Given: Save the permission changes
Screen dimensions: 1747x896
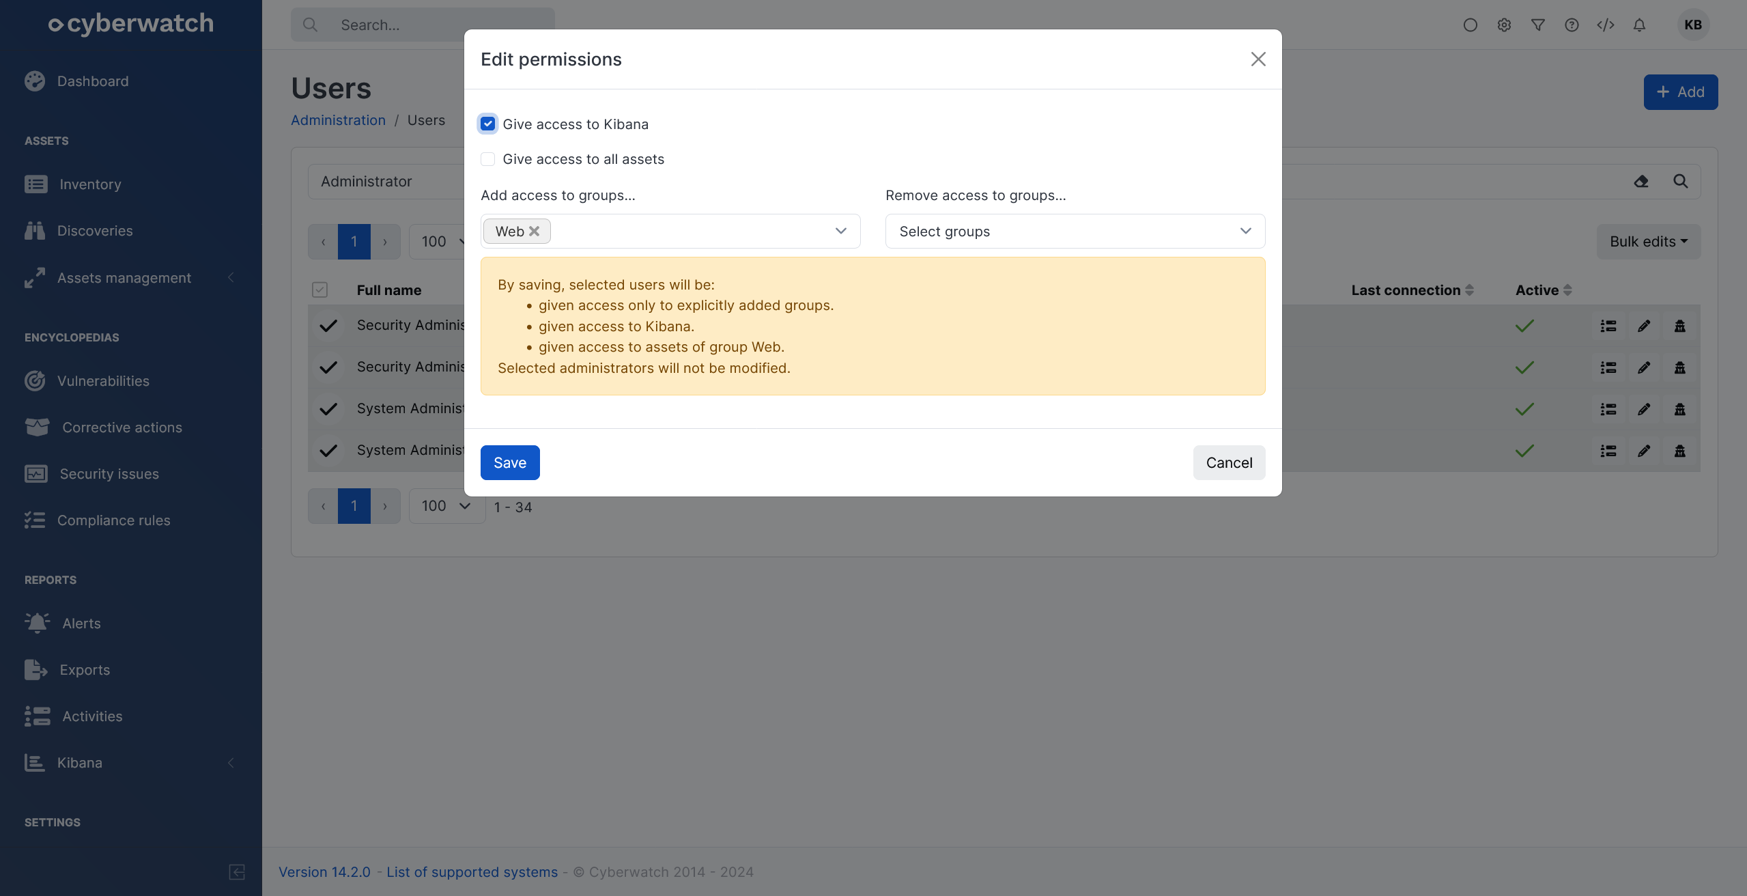Looking at the screenshot, I should pyautogui.click(x=510, y=463).
